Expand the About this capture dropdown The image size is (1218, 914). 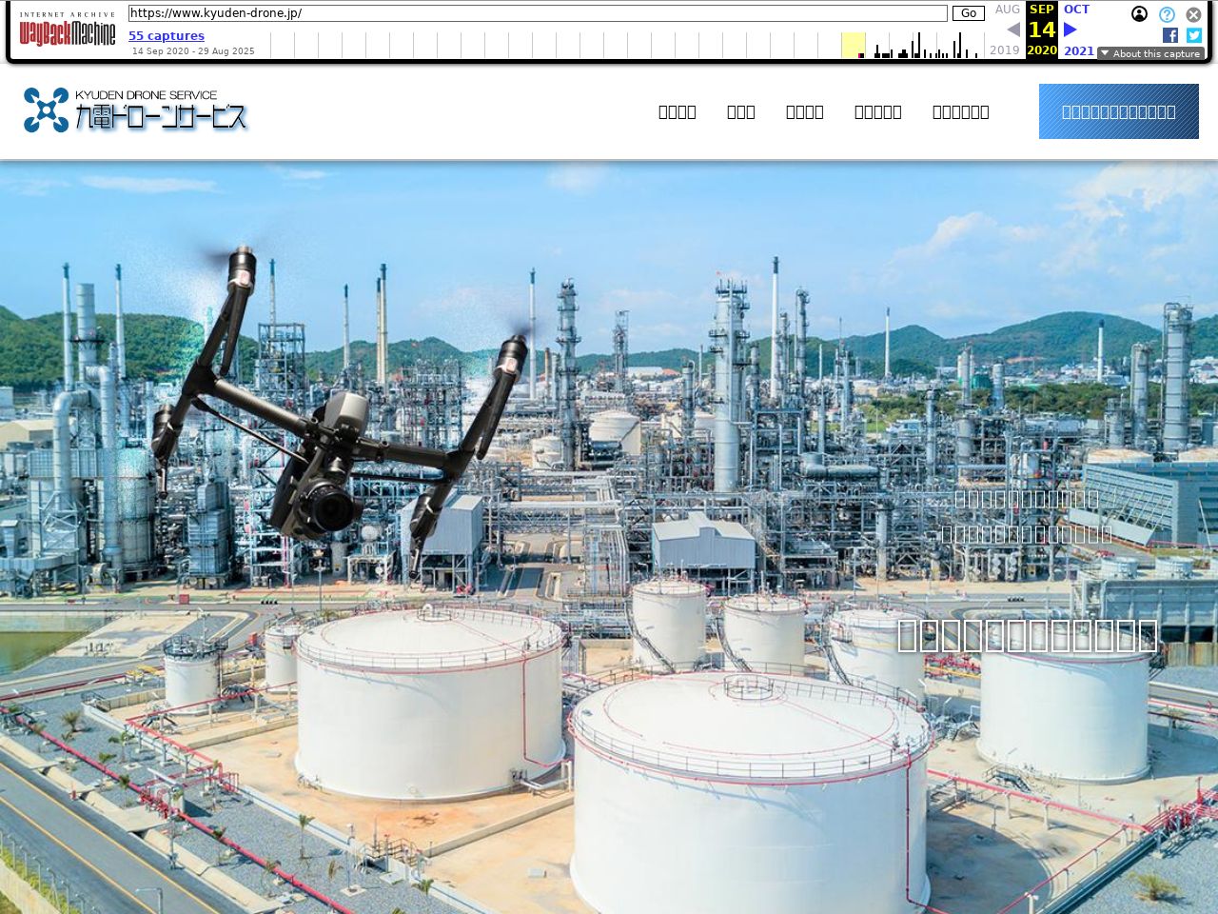tap(1150, 53)
